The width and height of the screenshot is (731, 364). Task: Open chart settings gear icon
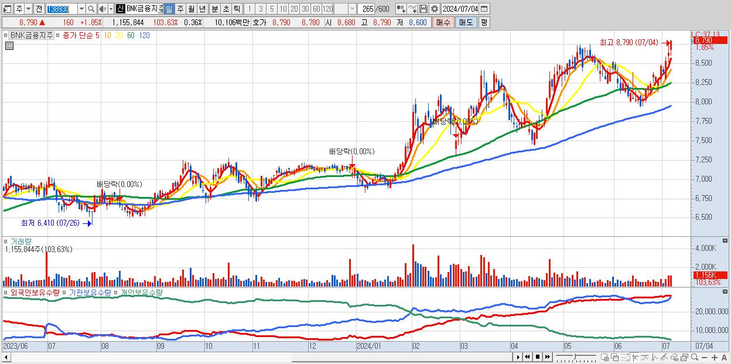coord(435,9)
